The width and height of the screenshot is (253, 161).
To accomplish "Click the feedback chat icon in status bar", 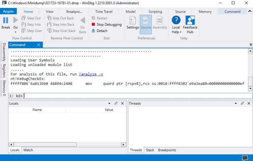I will (x=245, y=158).
